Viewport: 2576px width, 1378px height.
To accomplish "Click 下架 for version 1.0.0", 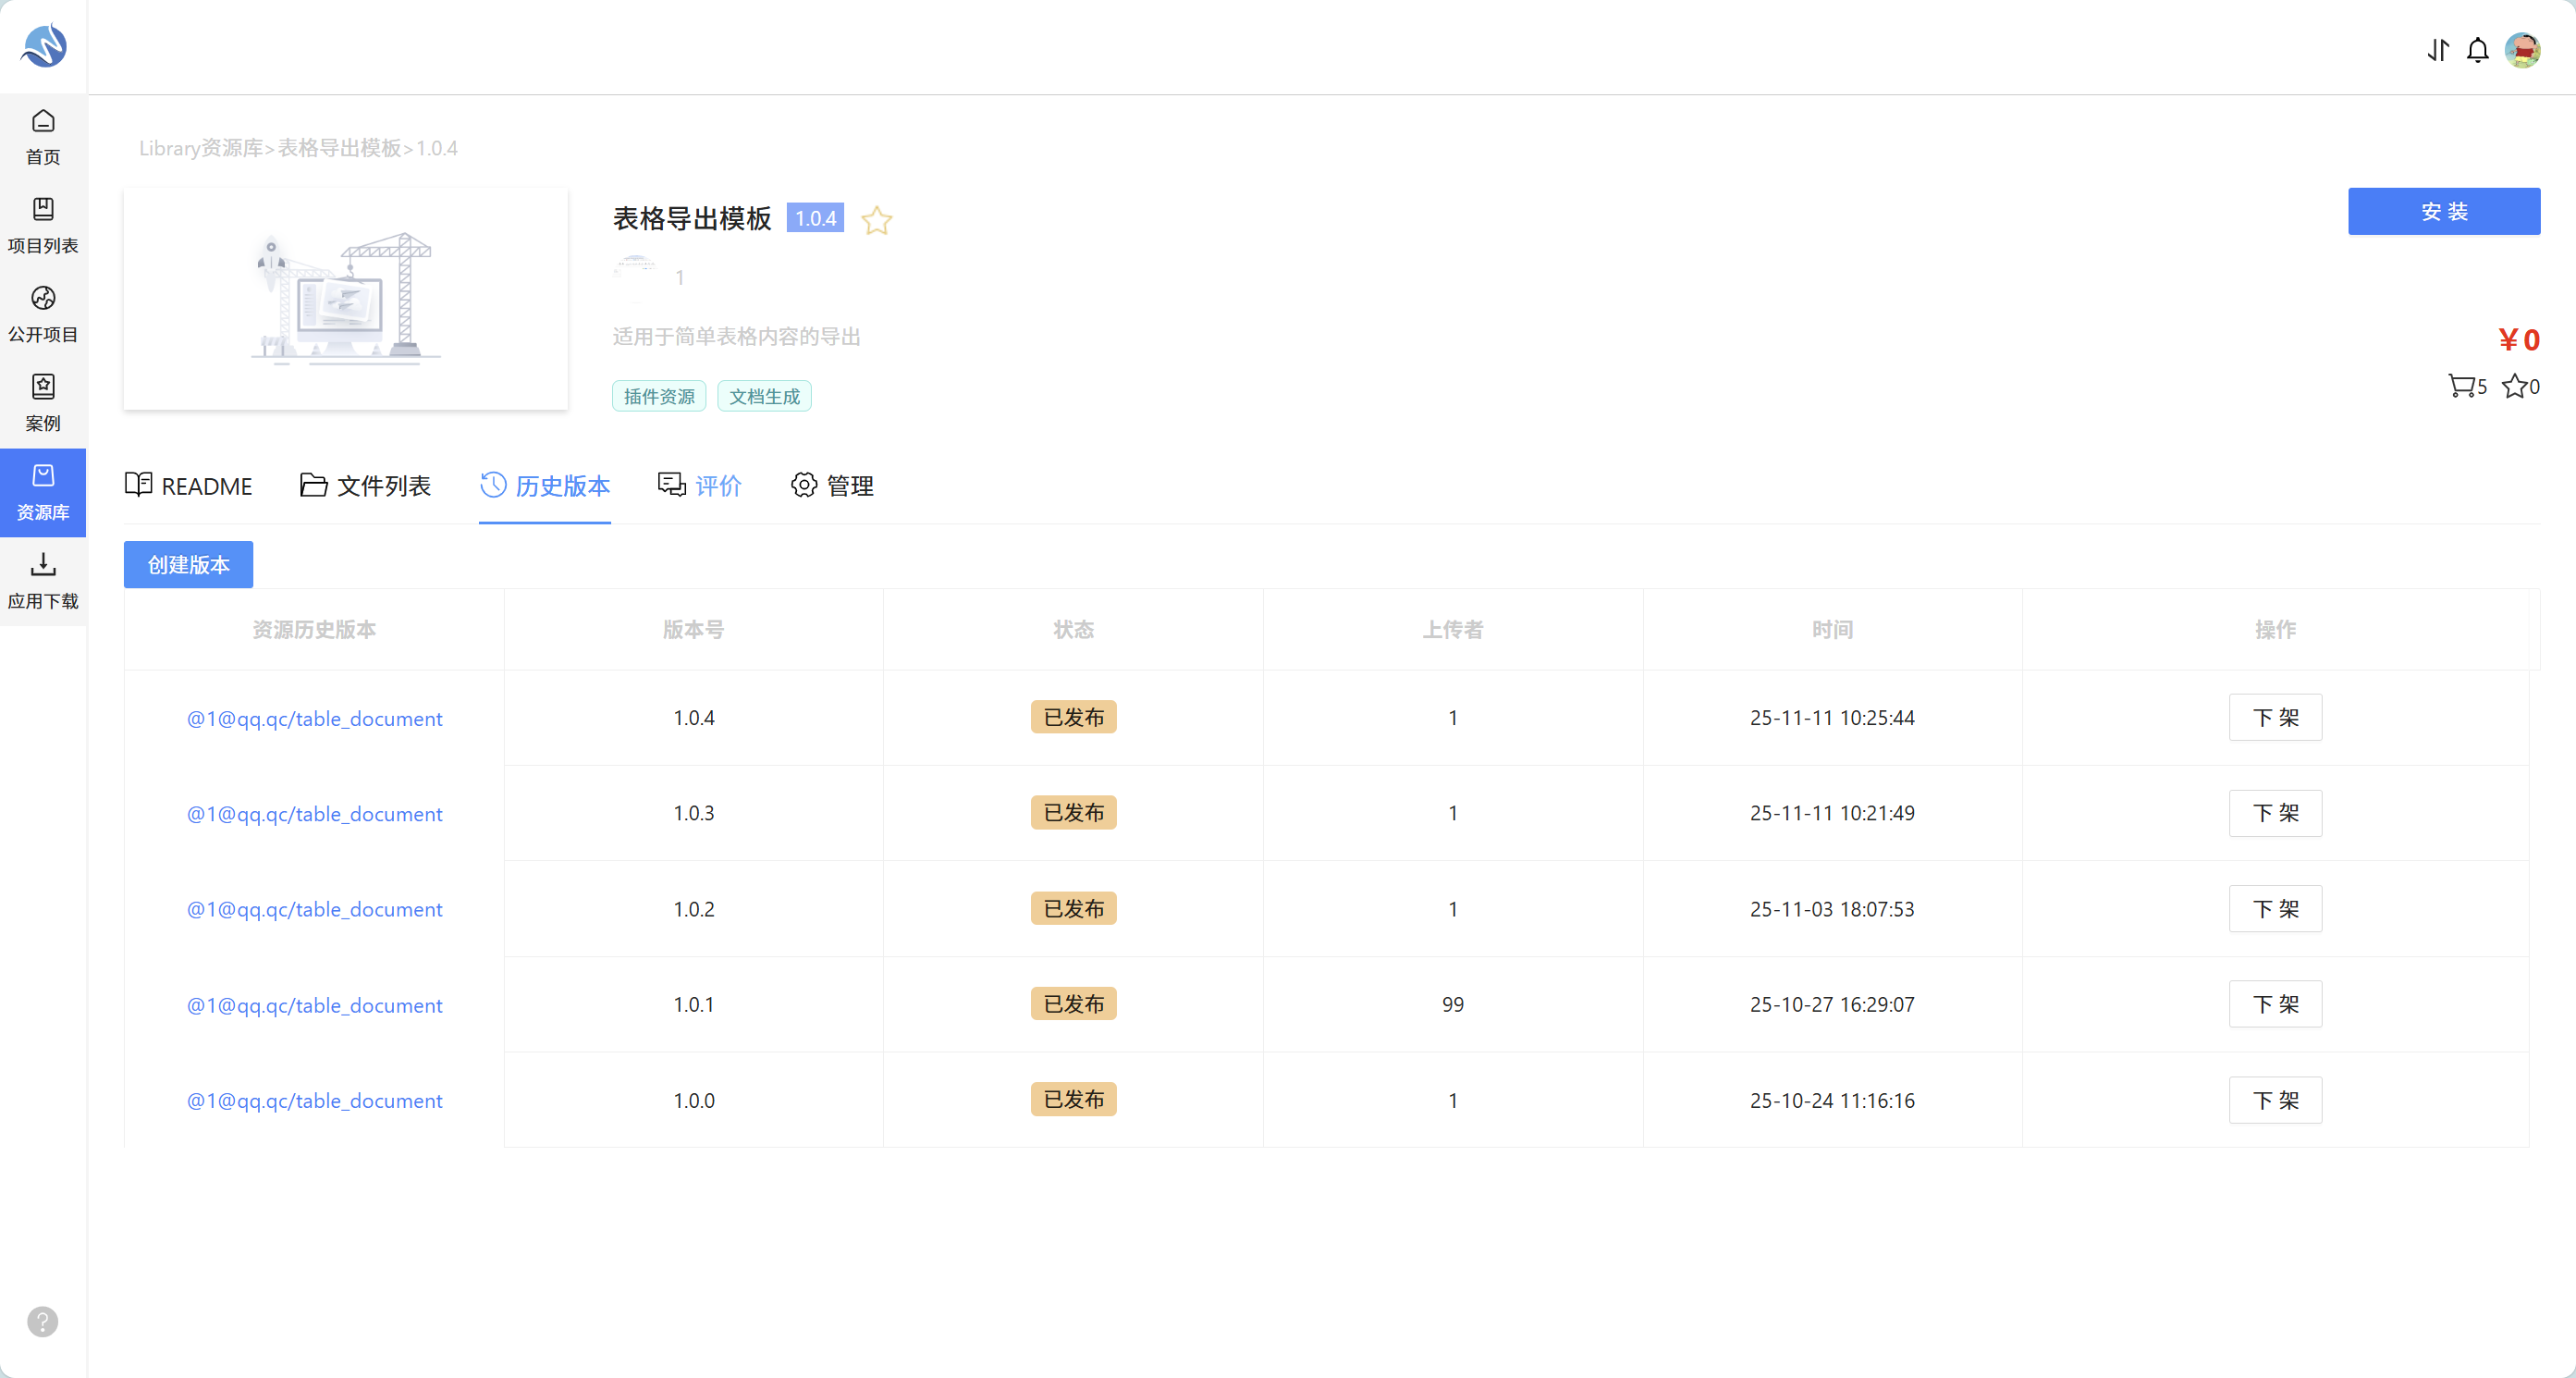I will pos(2275,1100).
